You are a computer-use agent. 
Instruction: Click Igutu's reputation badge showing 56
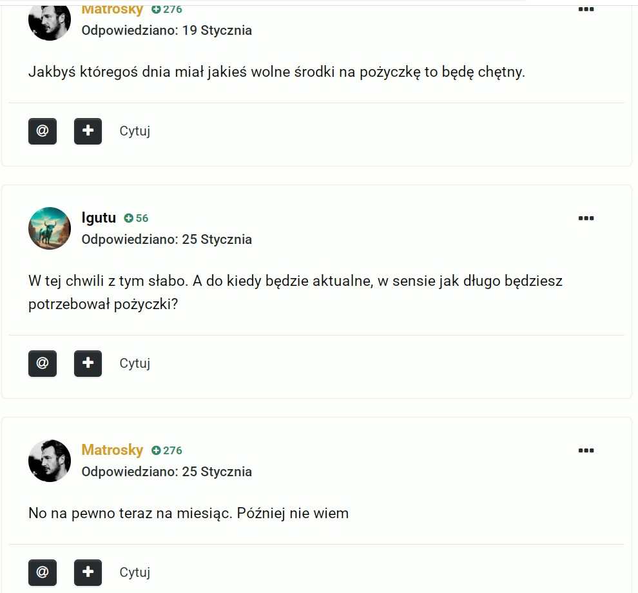(137, 218)
